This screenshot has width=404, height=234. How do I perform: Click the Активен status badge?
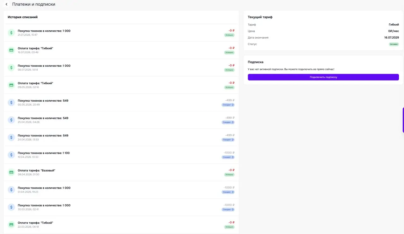[x=394, y=44]
